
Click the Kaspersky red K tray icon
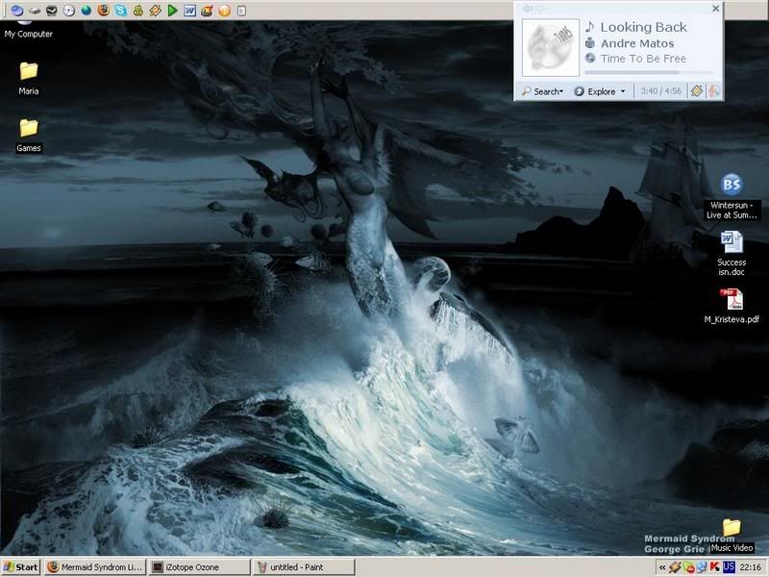pos(714,567)
